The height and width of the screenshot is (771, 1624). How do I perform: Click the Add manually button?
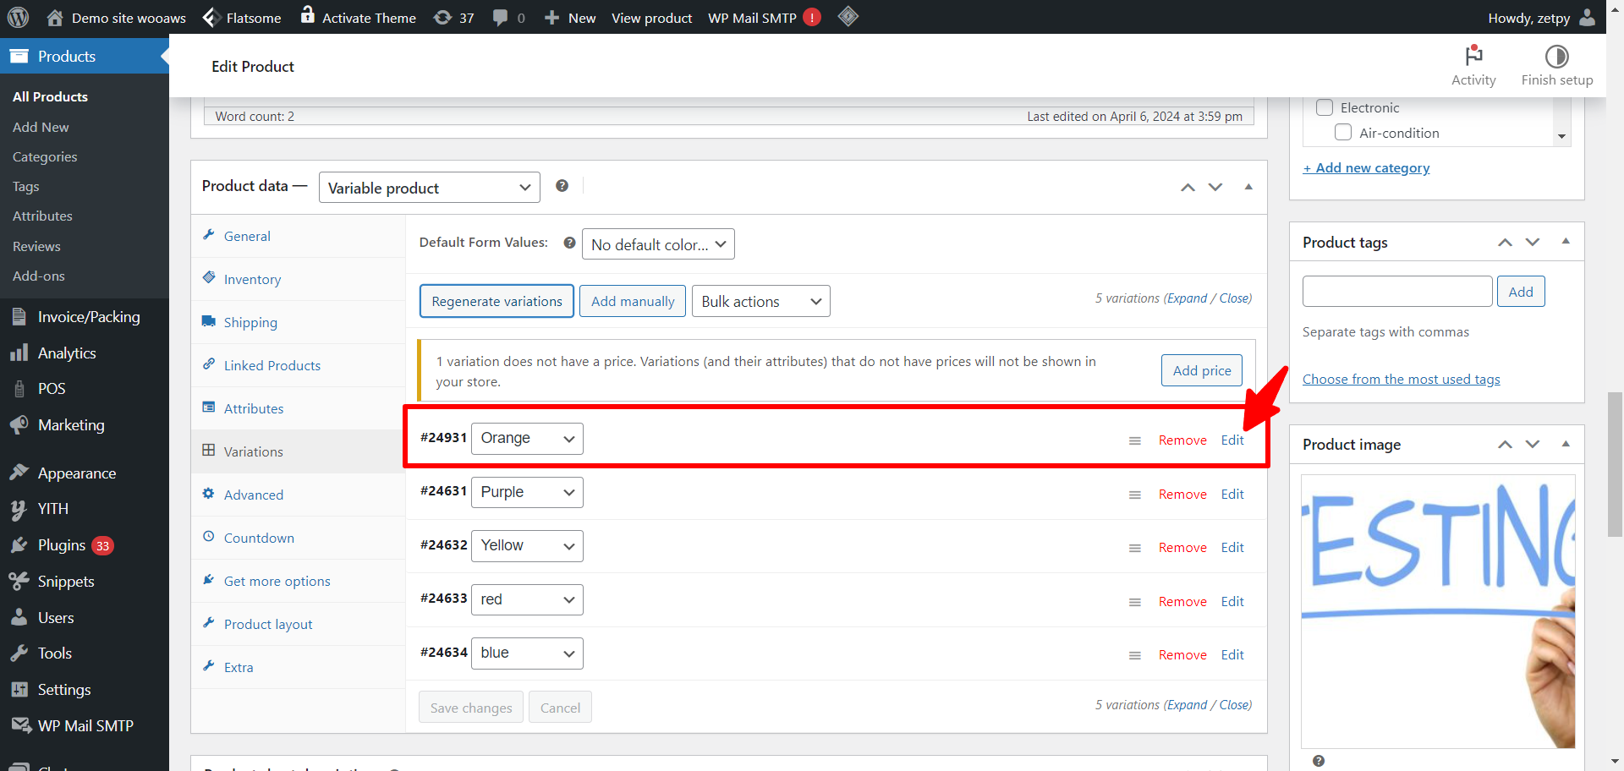633,301
